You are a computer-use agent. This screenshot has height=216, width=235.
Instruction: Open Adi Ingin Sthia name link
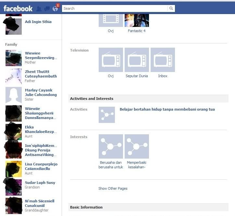(38, 22)
